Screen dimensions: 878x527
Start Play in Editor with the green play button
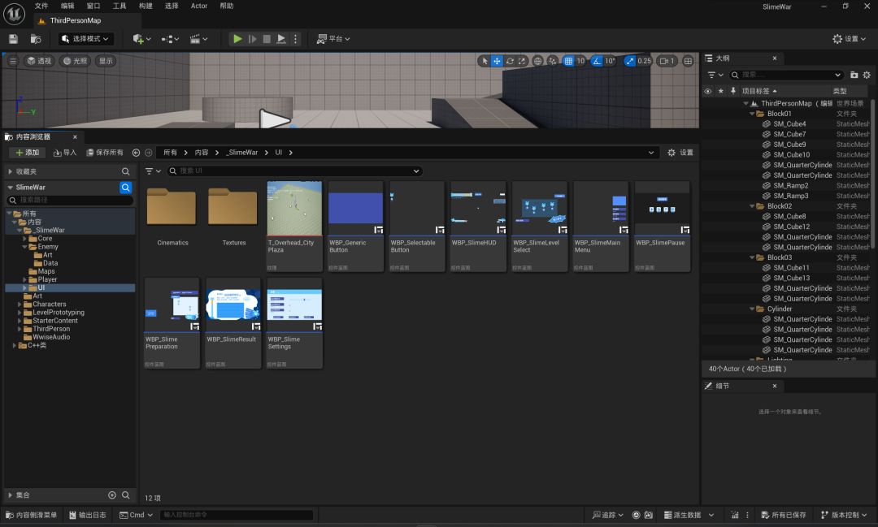[237, 39]
